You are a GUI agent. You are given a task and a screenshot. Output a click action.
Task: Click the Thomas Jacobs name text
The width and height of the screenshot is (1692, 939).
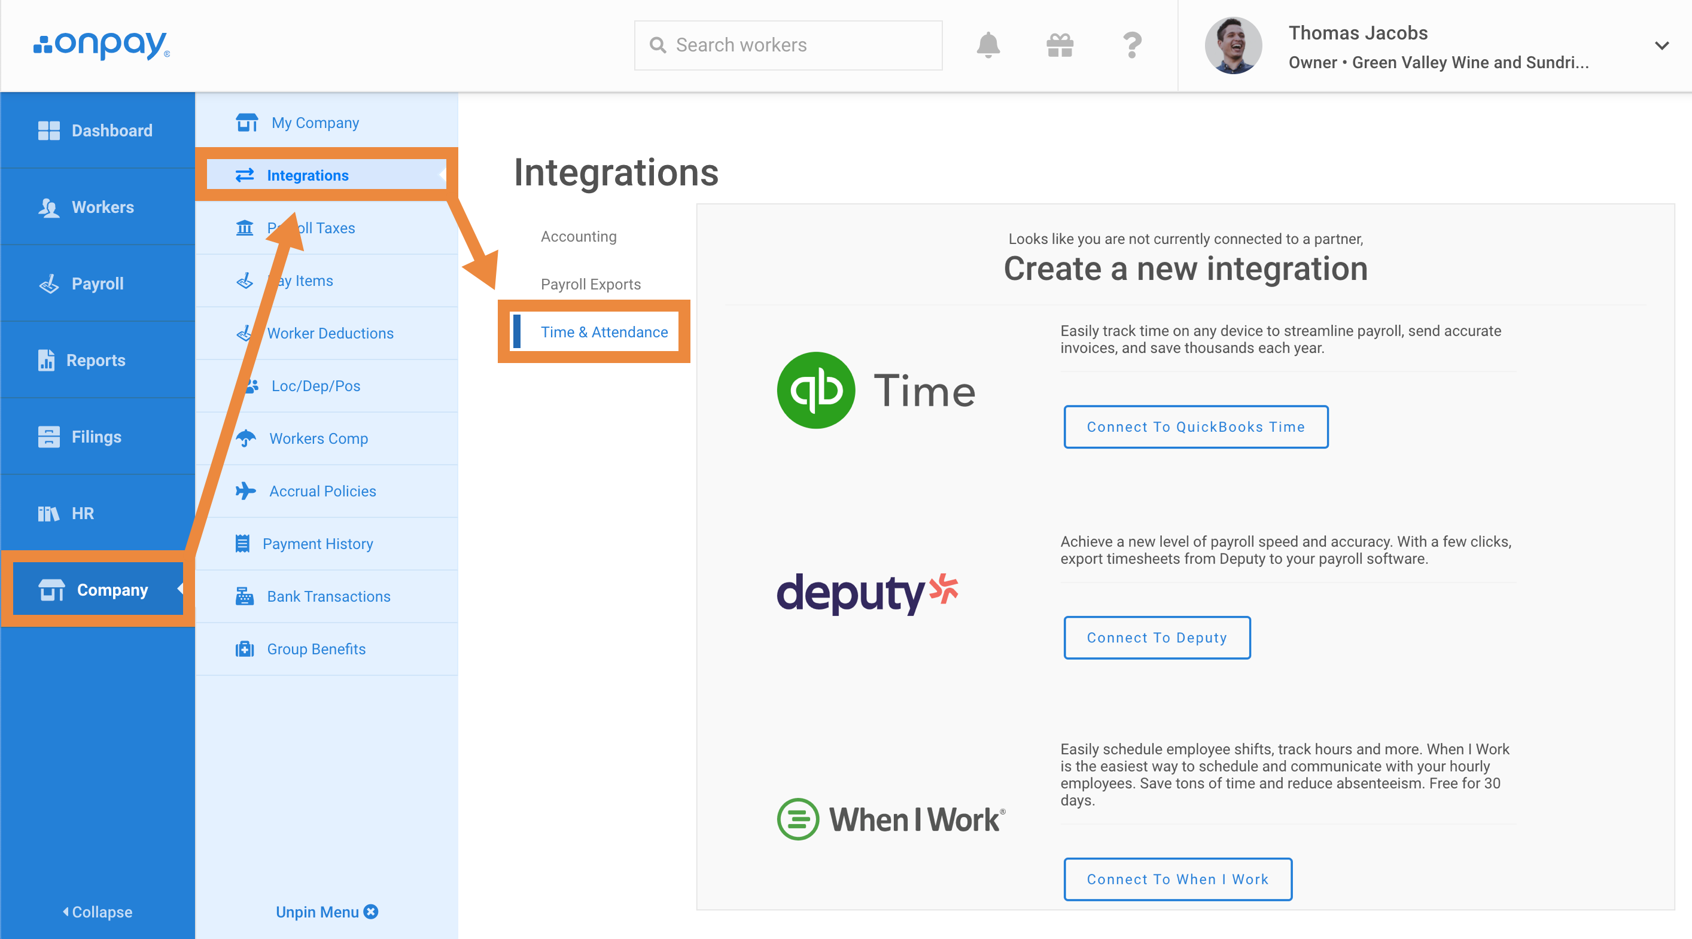click(x=1358, y=33)
